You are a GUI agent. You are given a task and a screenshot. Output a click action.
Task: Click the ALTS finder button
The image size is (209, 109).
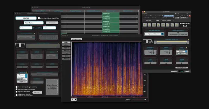pyautogui.click(x=22, y=82)
